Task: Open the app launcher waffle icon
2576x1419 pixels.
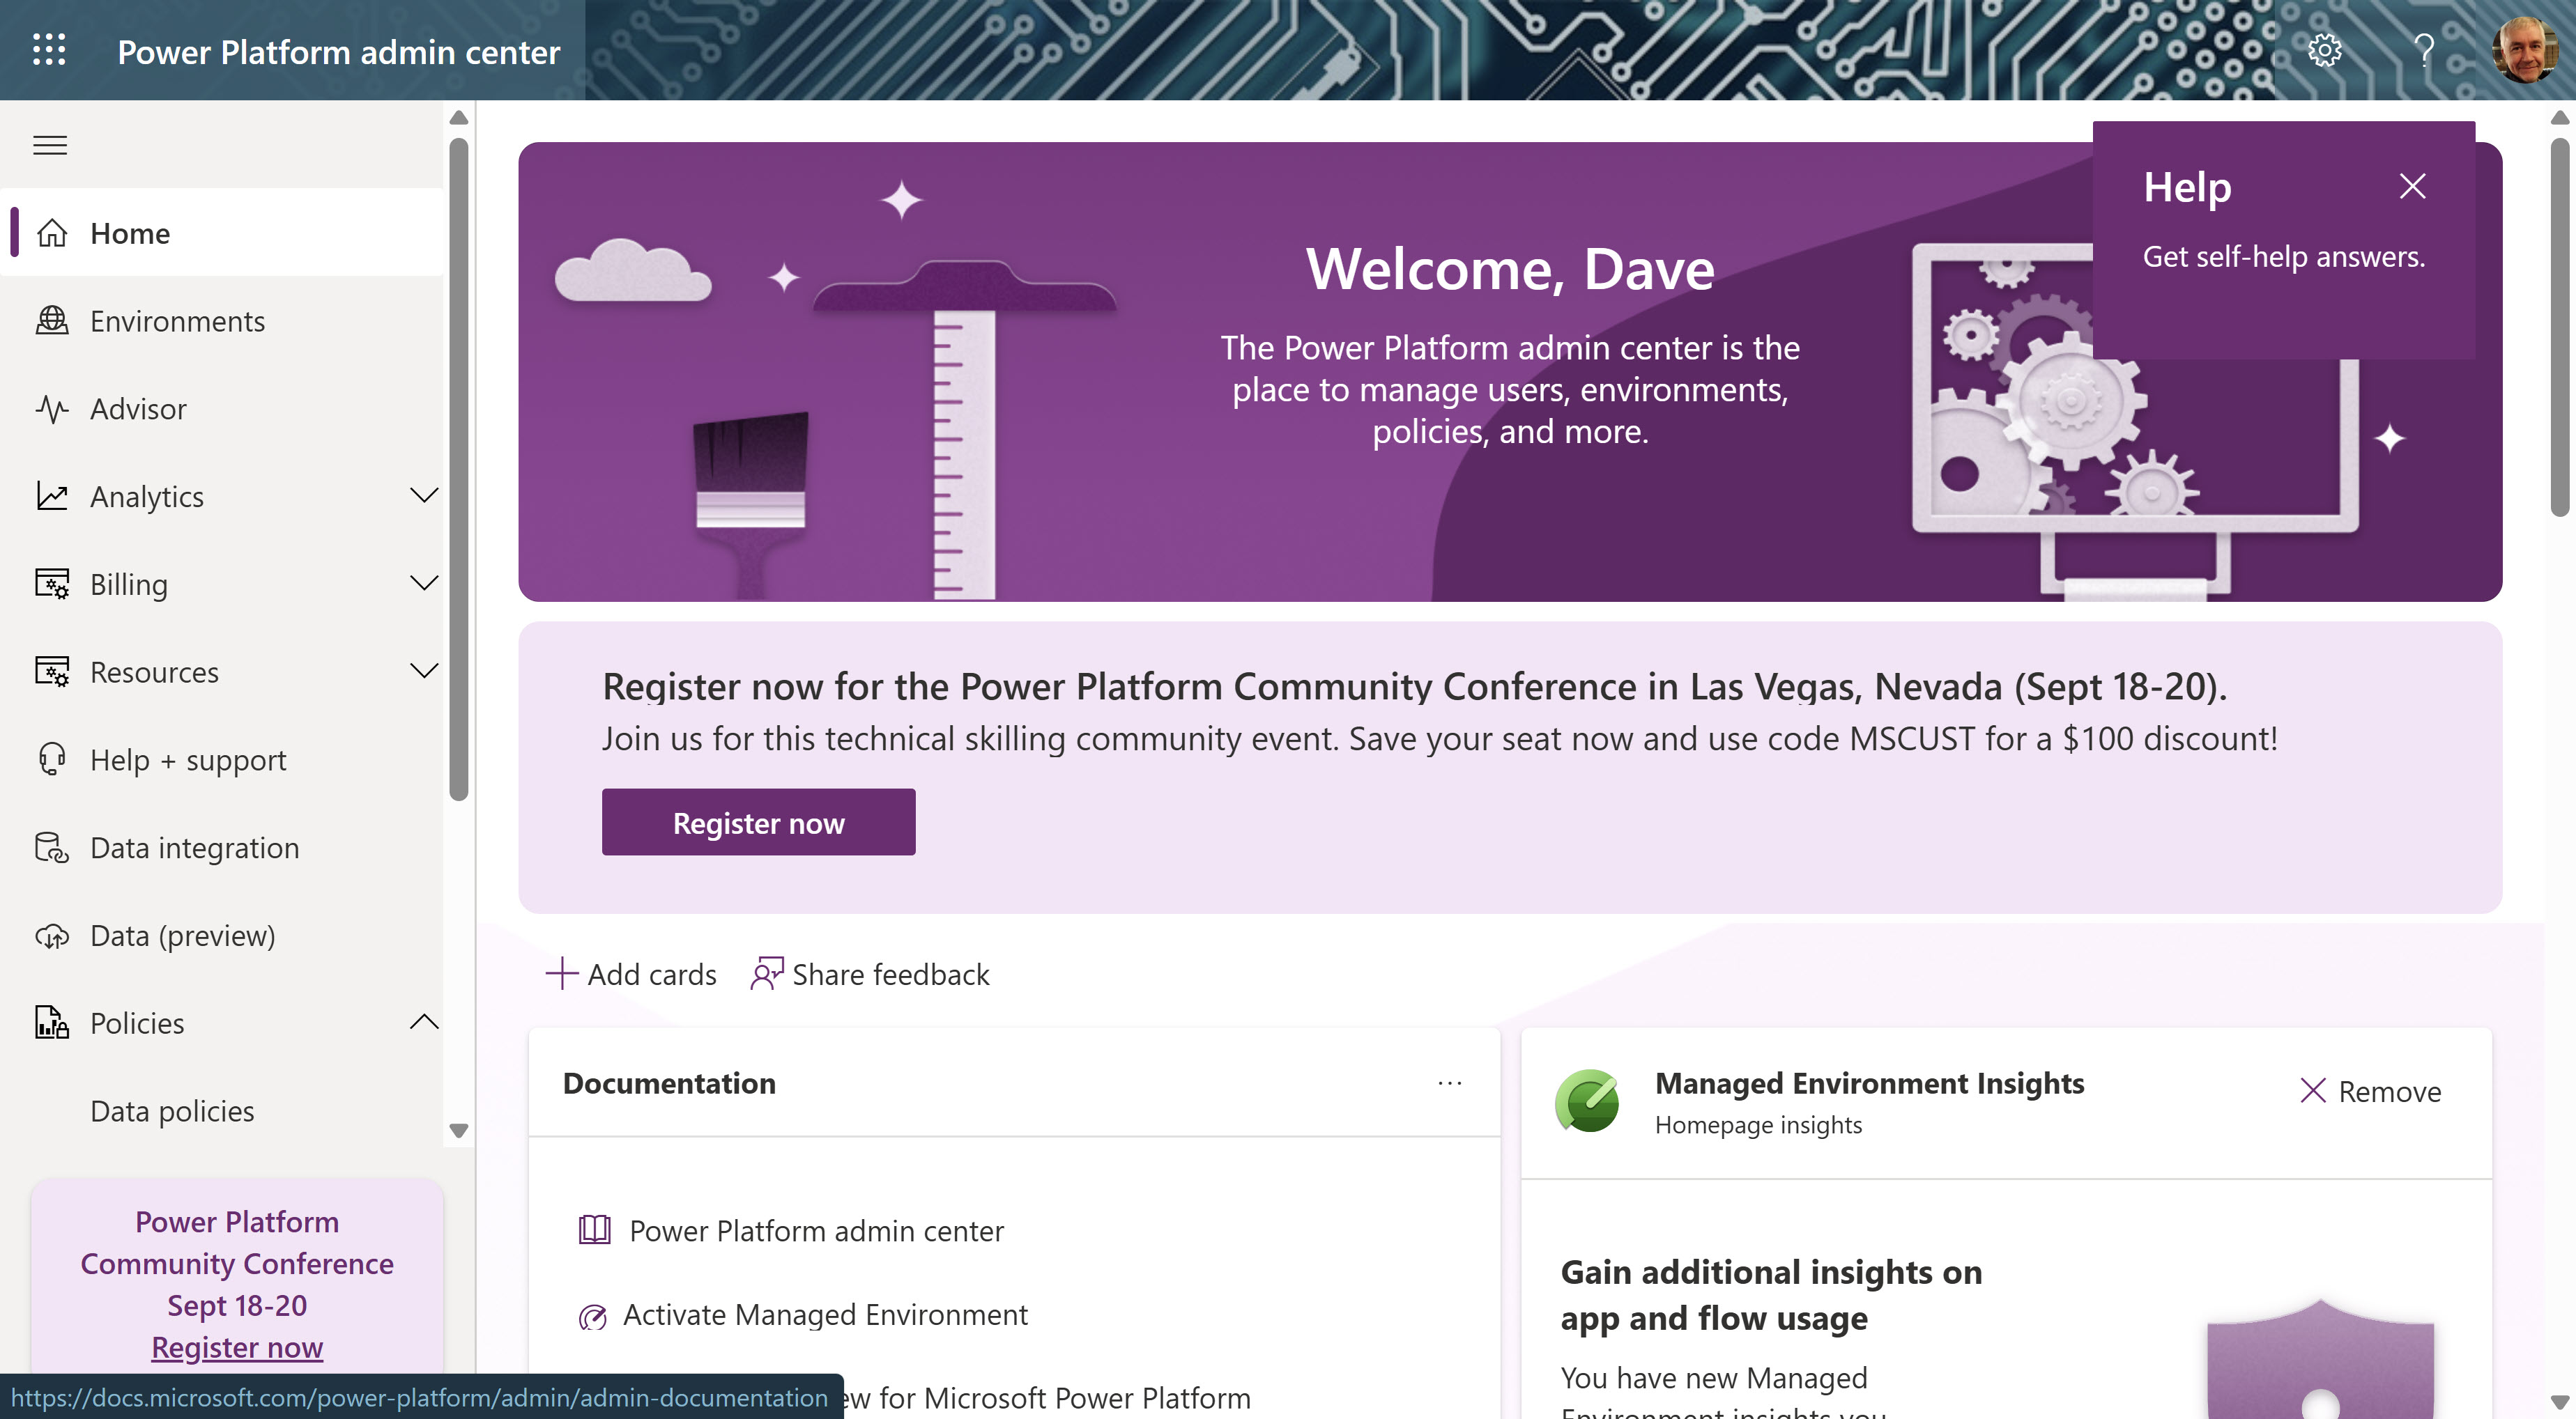Action: point(49,50)
